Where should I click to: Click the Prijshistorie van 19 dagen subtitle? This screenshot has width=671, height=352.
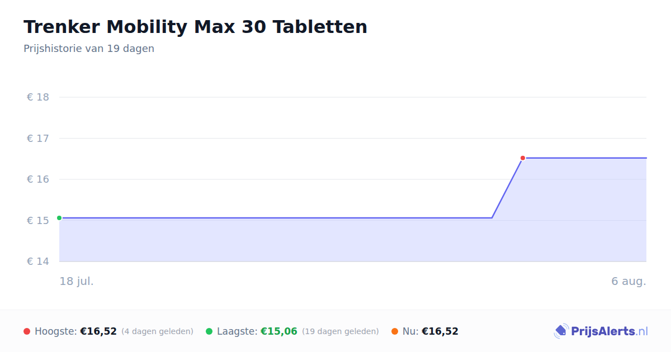click(x=89, y=49)
